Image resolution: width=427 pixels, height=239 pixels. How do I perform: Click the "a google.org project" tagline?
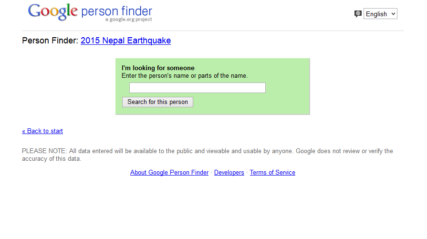pos(128,20)
